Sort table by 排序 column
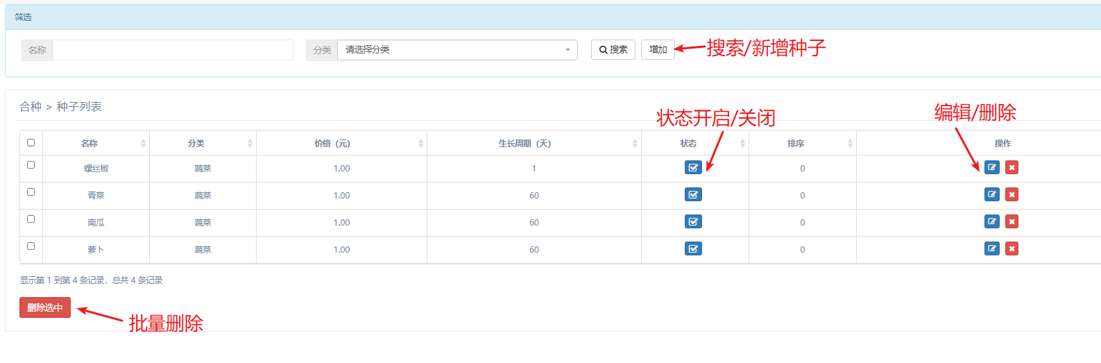Viewport: 1101px width, 363px height. (x=803, y=143)
